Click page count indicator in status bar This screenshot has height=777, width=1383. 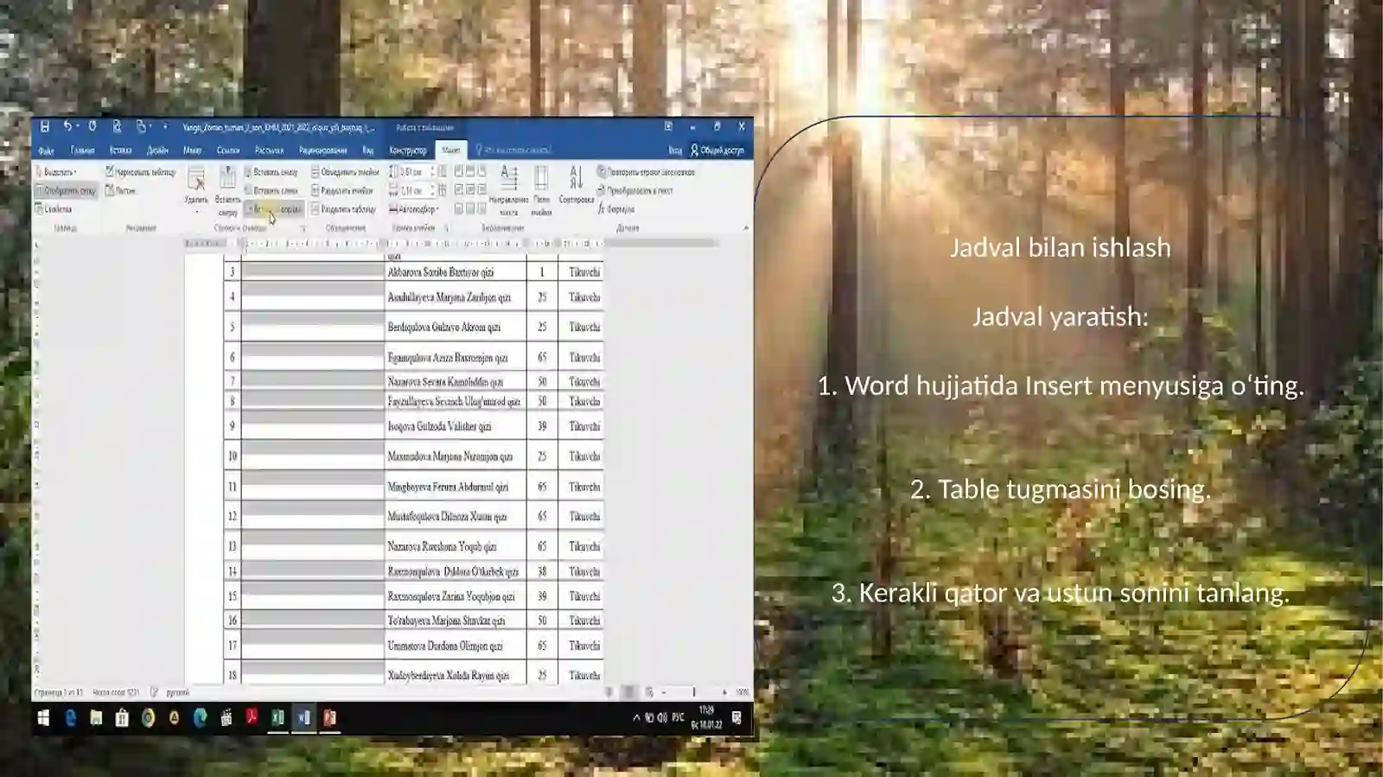59,692
